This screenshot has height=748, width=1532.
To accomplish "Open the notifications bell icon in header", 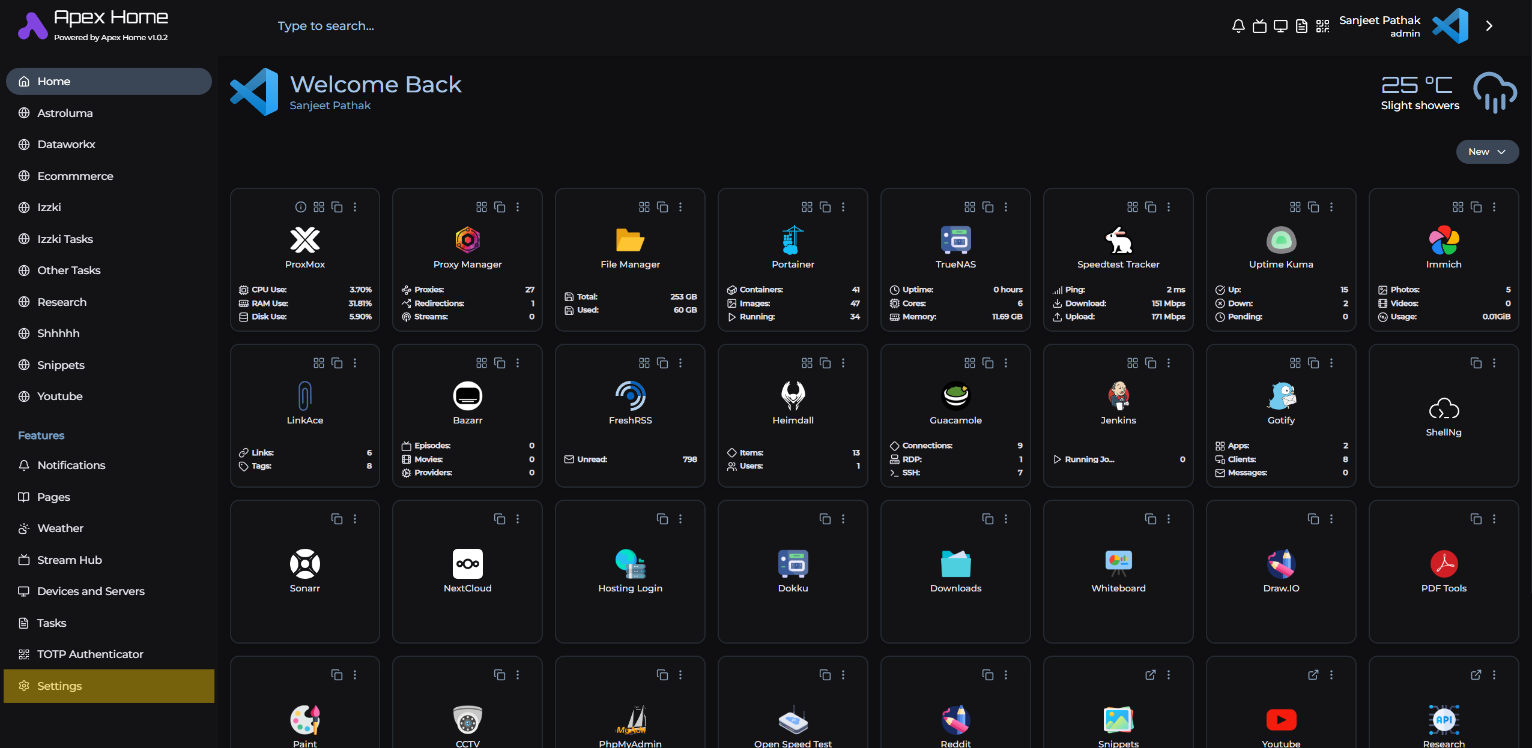I will coord(1238,26).
